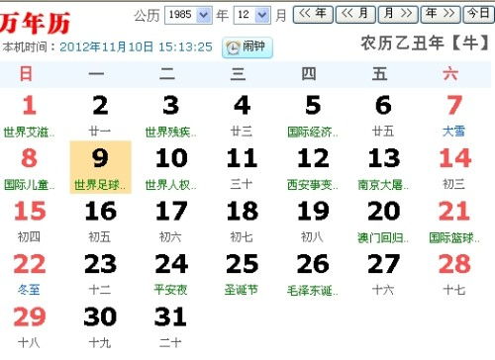495x360 pixels.
Task: Go to next month button
Action: pyautogui.click(x=398, y=15)
